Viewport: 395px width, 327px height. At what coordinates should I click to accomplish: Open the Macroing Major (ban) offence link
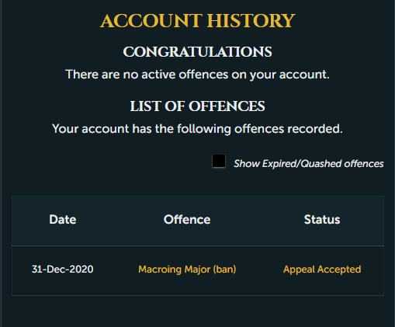pos(187,270)
